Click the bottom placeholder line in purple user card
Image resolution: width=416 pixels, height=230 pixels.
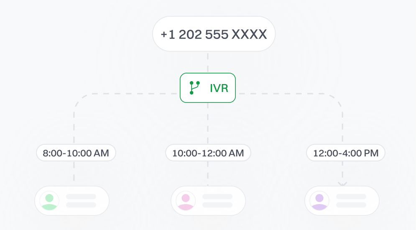(x=351, y=205)
